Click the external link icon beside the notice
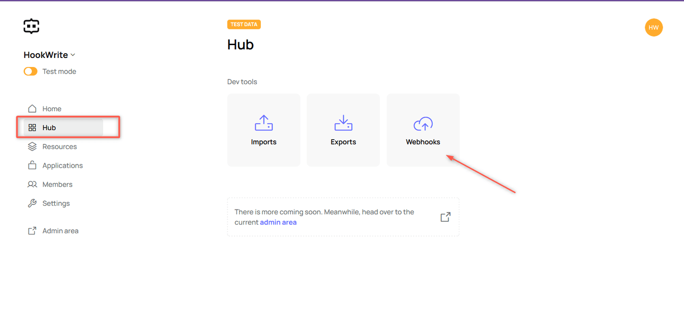The width and height of the screenshot is (684, 323). tap(445, 217)
